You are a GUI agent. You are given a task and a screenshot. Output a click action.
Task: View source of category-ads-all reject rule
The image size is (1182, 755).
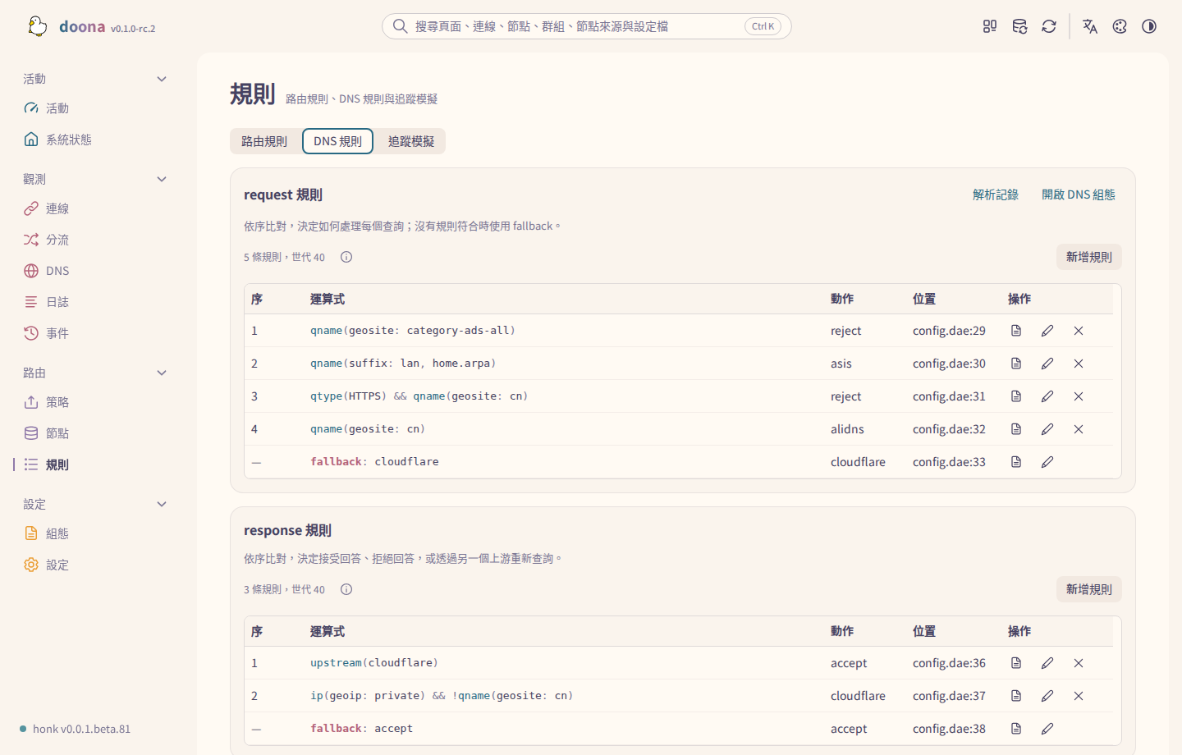tap(1016, 331)
